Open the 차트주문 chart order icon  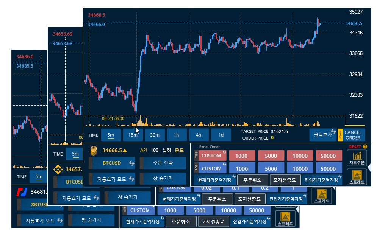[x=357, y=159]
